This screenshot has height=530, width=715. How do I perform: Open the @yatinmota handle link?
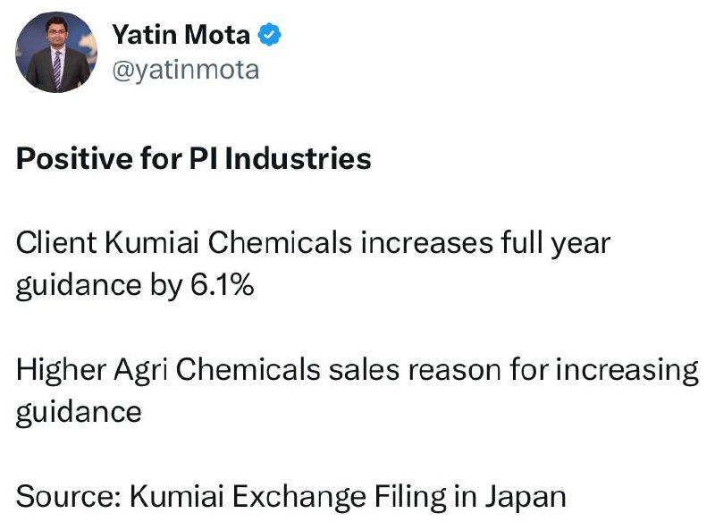[185, 69]
